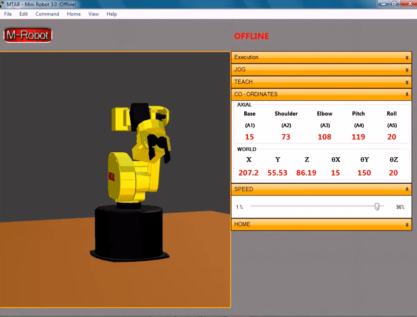Click the Base A1 value 15
417x317 pixels.
(x=250, y=137)
